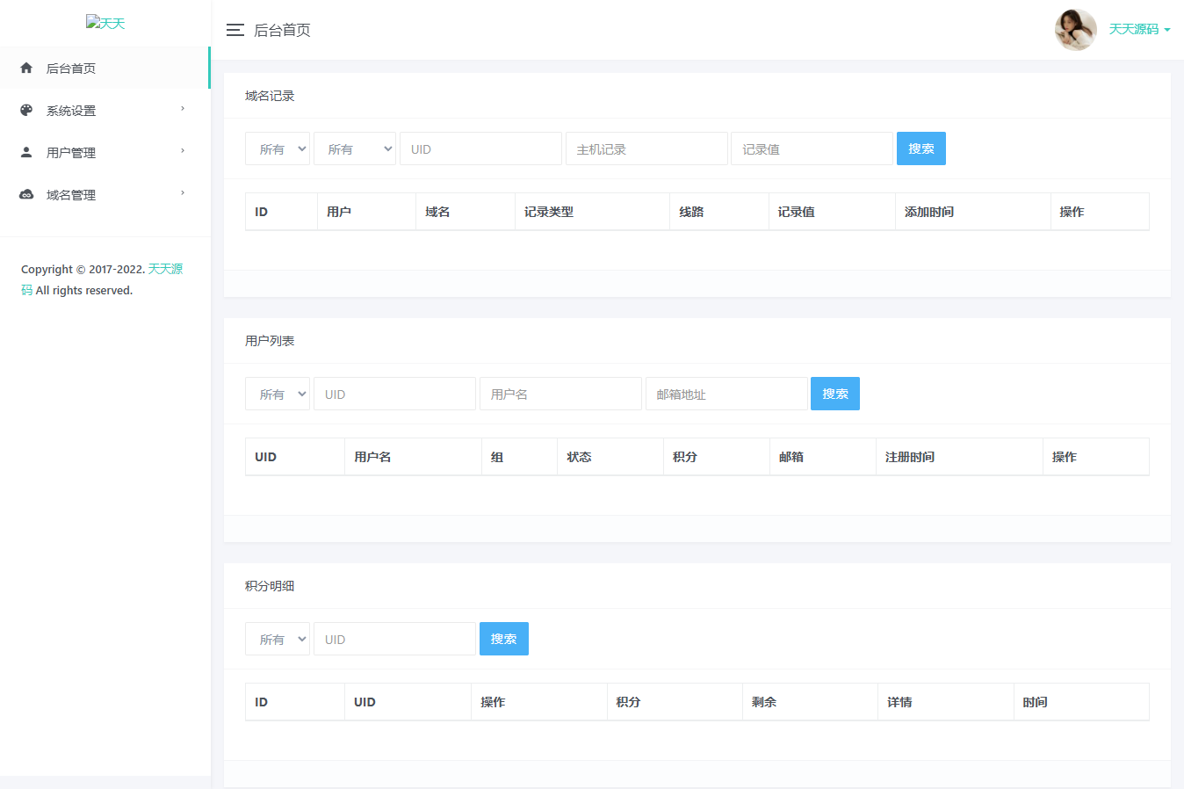Open the 所有 dropdown in 用户列表 section
1184x789 pixels.
(278, 393)
